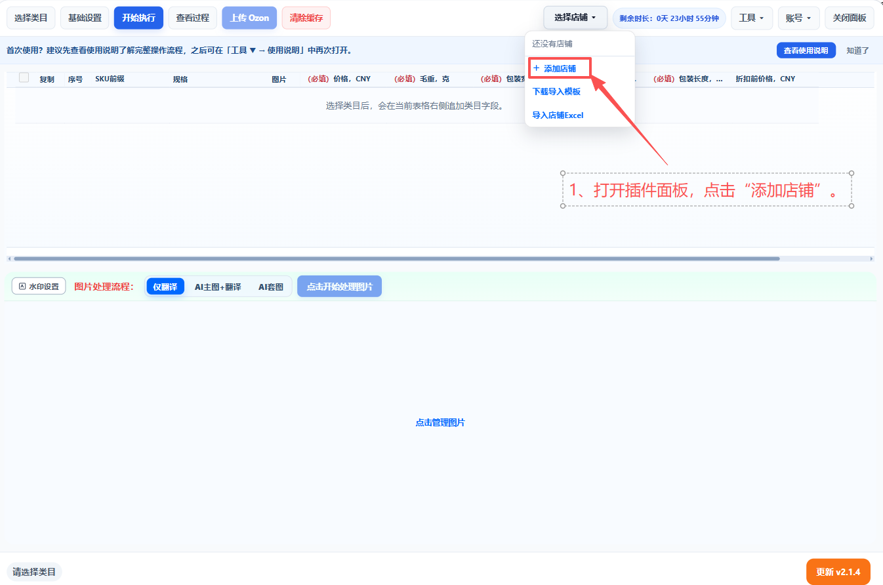Clear cache with 清除缓存 button
883x585 pixels.
306,18
